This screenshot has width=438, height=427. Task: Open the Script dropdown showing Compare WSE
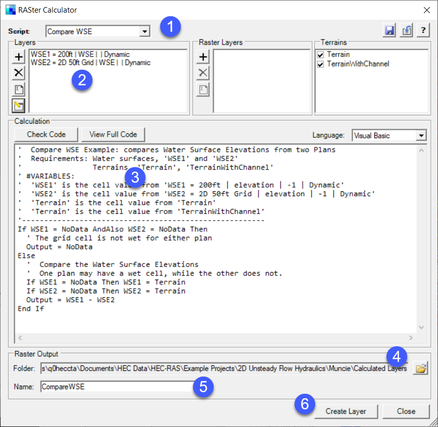[x=144, y=31]
